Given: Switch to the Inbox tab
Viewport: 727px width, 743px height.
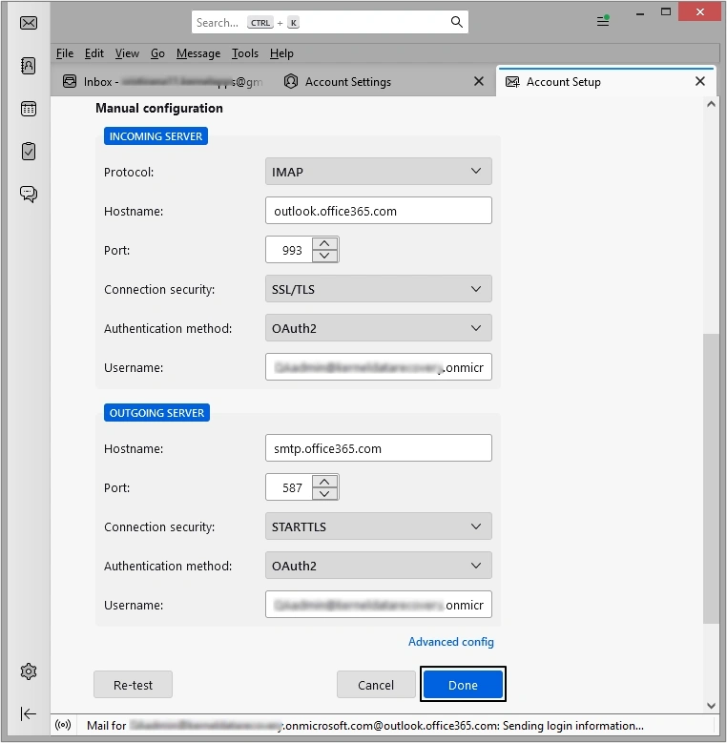Looking at the screenshot, I should click(162, 81).
